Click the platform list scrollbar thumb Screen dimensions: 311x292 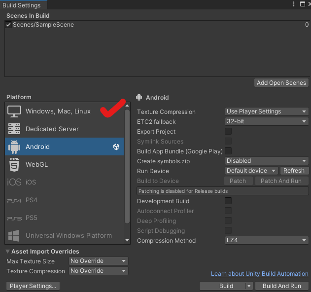point(127,166)
